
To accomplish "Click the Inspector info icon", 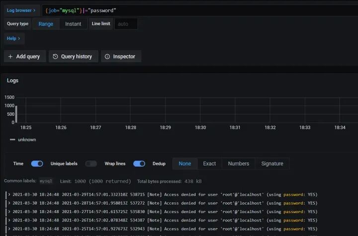I will click(107, 56).
